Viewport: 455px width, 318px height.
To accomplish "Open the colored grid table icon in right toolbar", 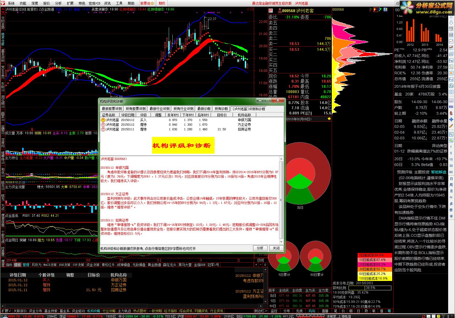I will tap(451, 35).
